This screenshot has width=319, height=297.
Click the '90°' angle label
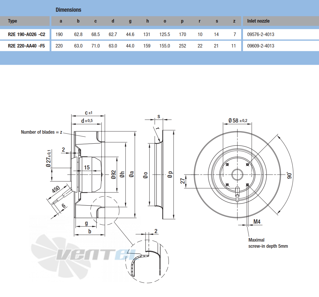pos(289,176)
